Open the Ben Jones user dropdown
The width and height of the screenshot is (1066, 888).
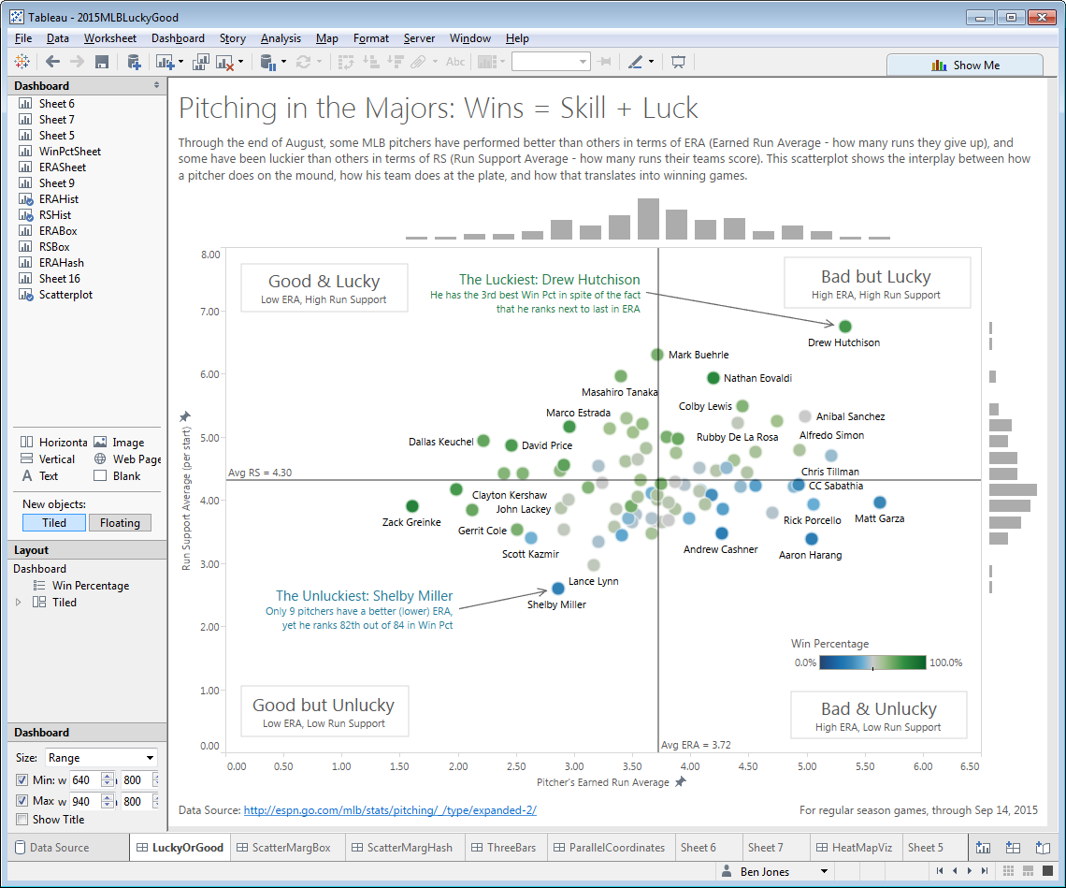click(x=823, y=871)
